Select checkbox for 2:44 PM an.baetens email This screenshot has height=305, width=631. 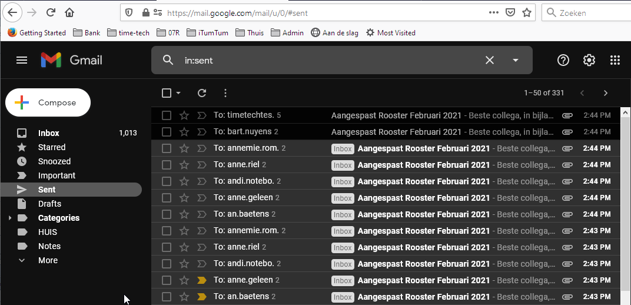[x=167, y=214]
